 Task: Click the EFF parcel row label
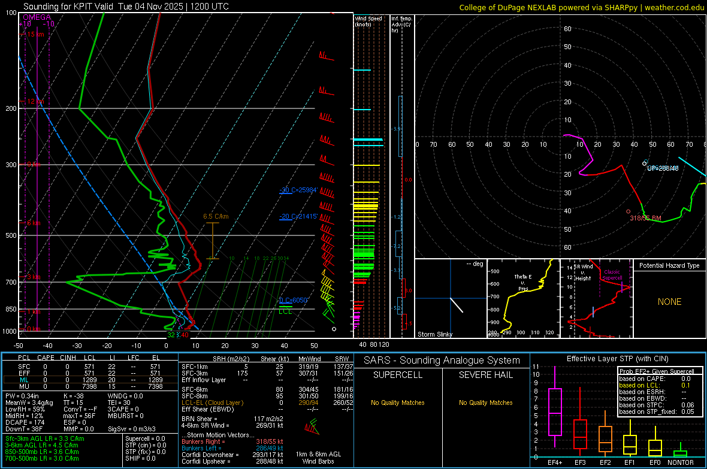point(24,373)
